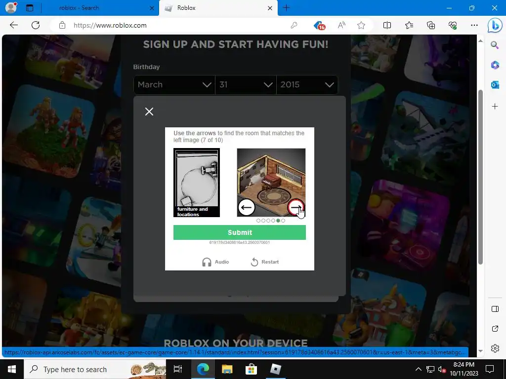506x379 pixels.
Task: Toggle the sidebar panel layout icon
Action: coord(495,309)
